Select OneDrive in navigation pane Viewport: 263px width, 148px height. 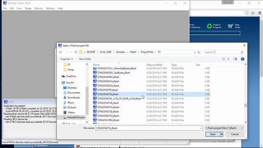(71, 76)
